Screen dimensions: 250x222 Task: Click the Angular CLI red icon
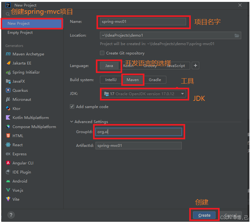(x=8, y=163)
